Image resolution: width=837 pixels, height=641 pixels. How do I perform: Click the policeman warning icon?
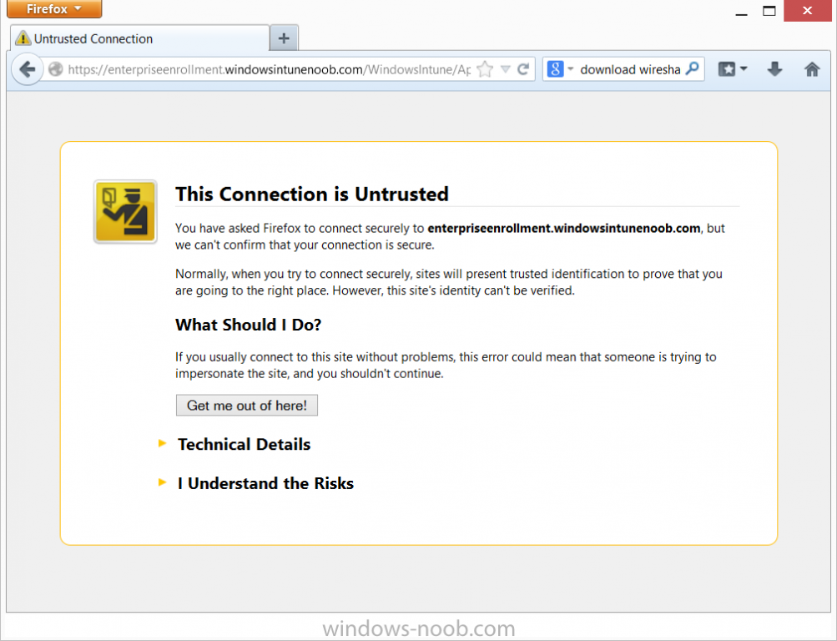pyautogui.click(x=125, y=212)
